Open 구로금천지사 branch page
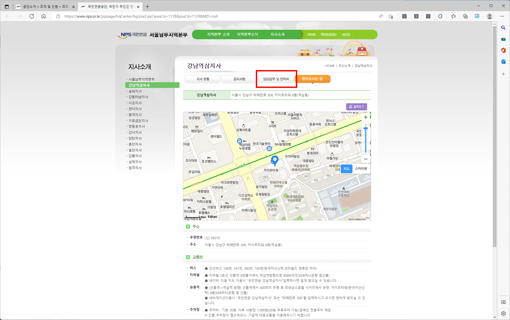The width and height of the screenshot is (510, 320). [138, 121]
